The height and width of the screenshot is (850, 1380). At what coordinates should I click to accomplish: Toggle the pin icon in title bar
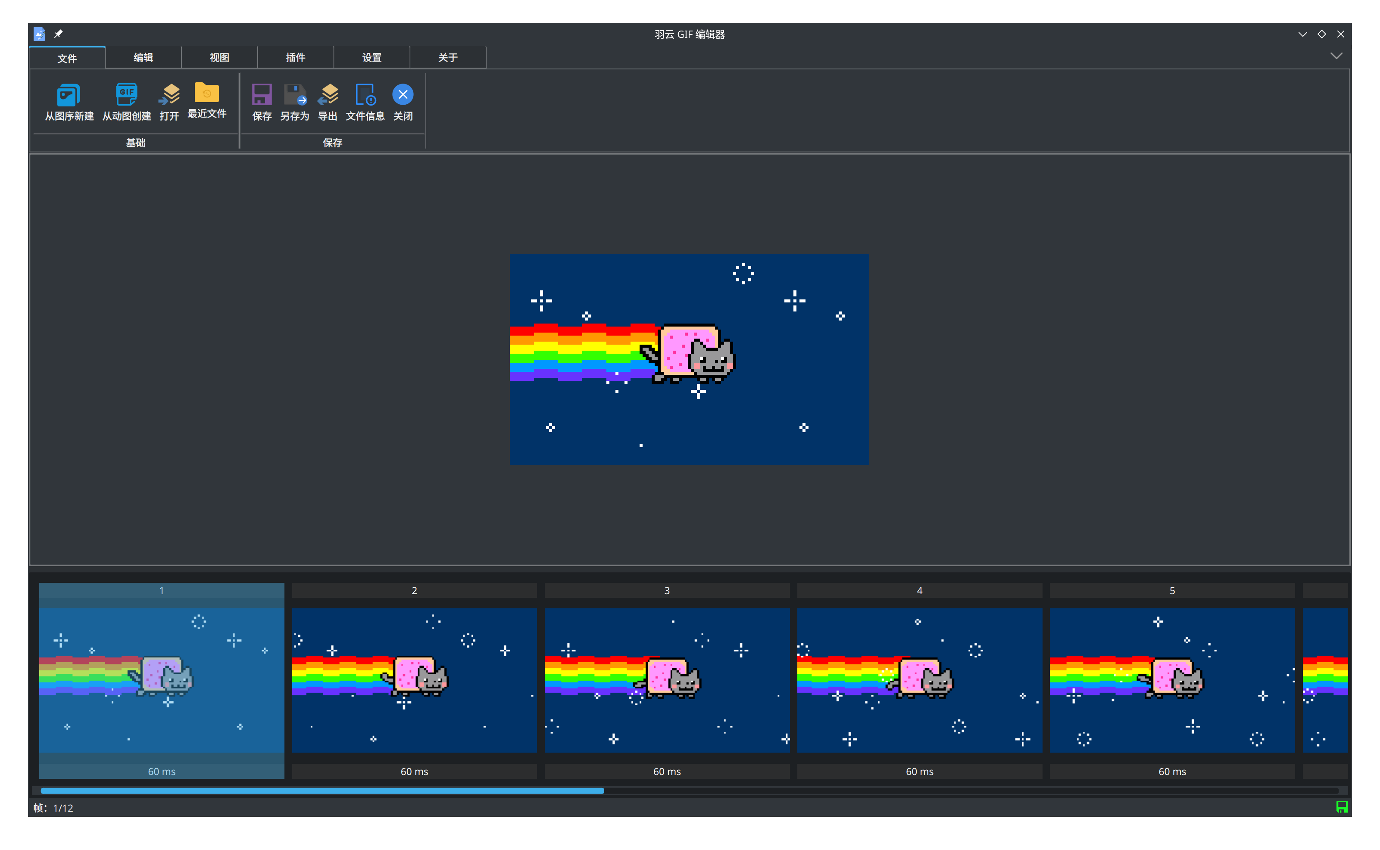tap(59, 34)
